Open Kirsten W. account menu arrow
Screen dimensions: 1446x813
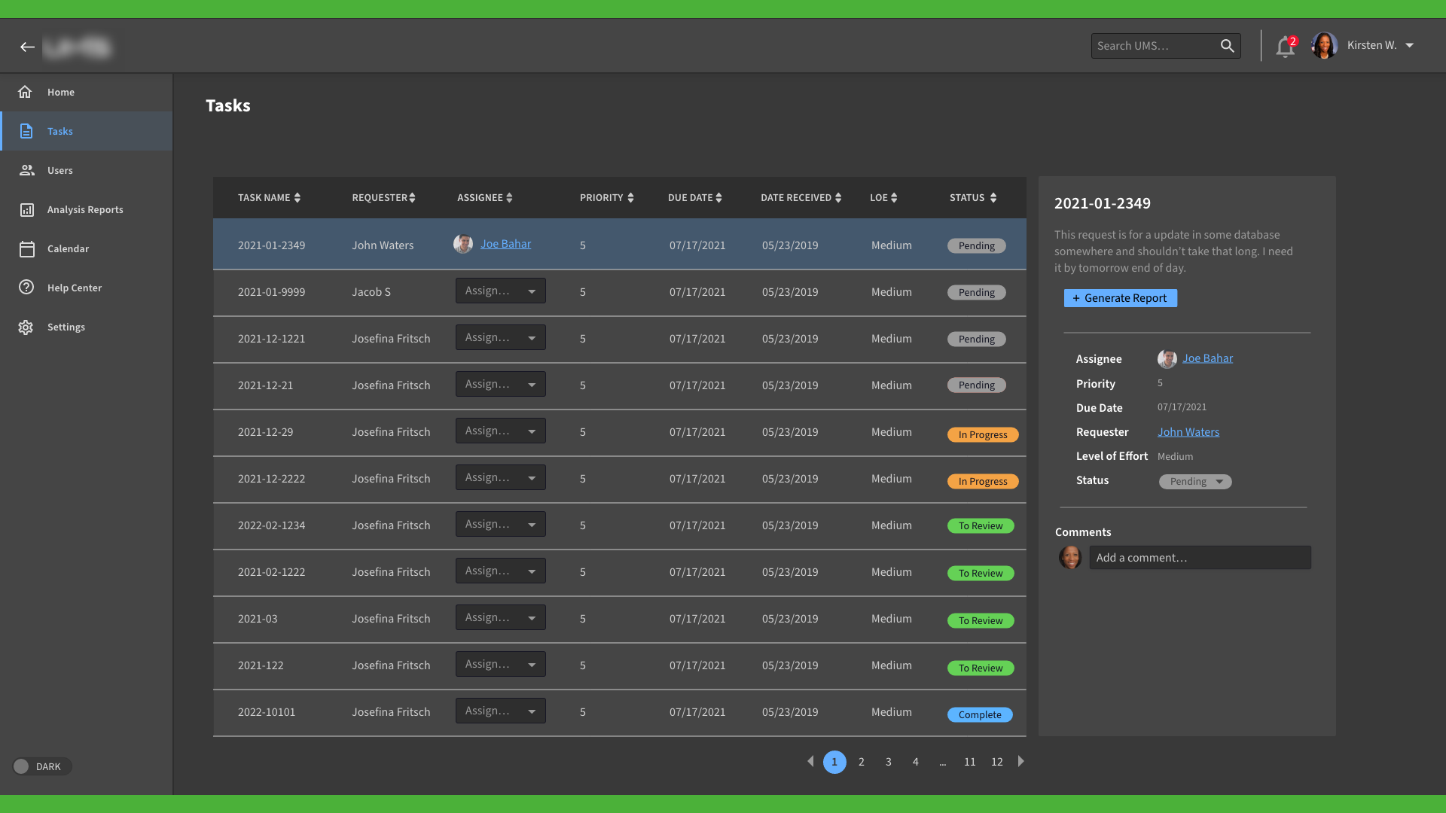(1409, 46)
